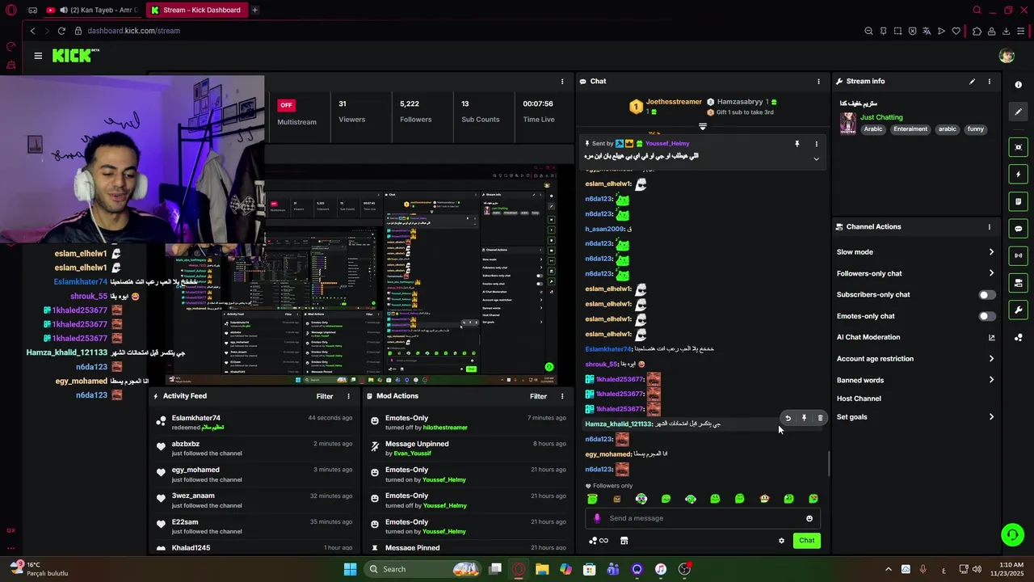Viewport: 1034px width, 582px height.
Task: Click the broadcast signal sidebar icon
Action: point(1018,255)
